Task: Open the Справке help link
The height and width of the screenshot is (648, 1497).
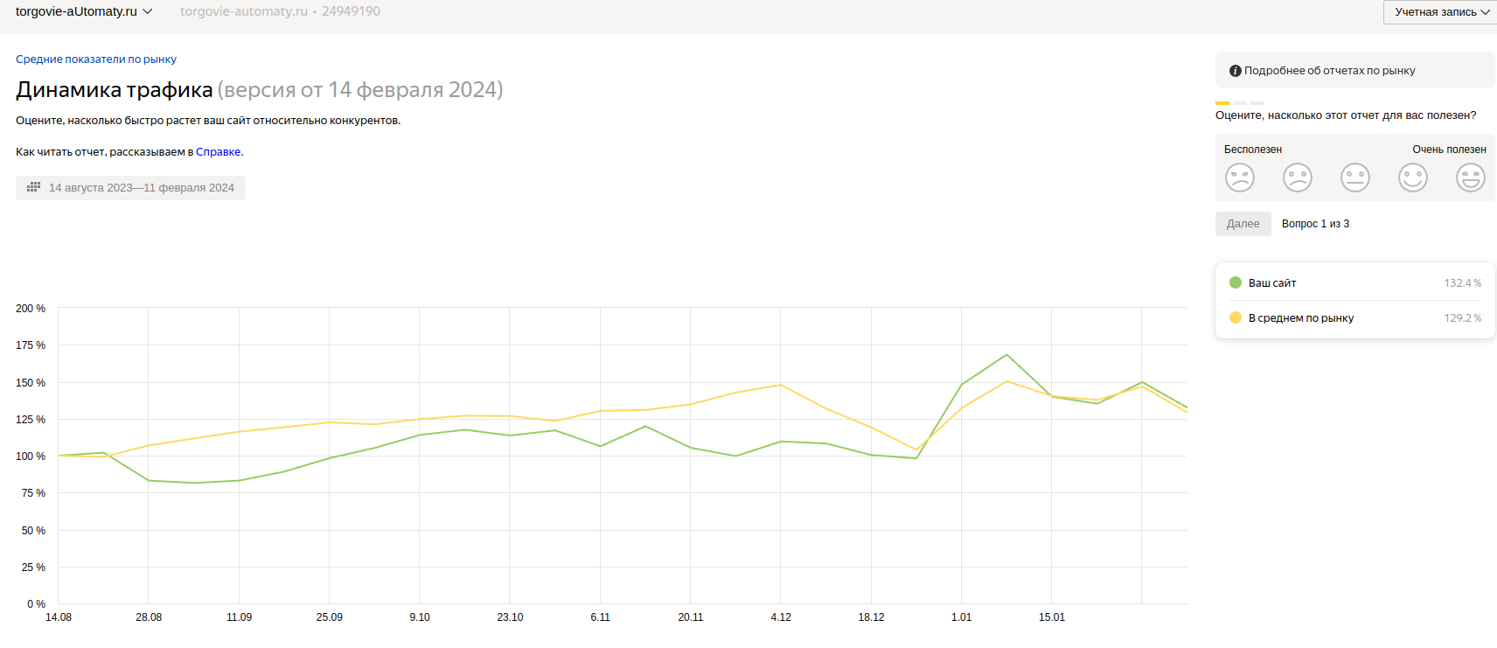Action: click(x=218, y=152)
